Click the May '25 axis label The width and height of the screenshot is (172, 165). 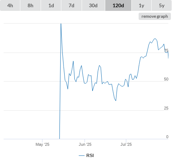click(42, 144)
